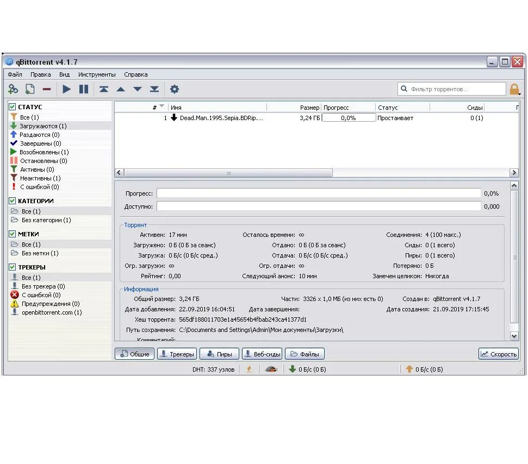528x464 pixels.
Task: Click details panel scroll down arrow
Action: 514,336
